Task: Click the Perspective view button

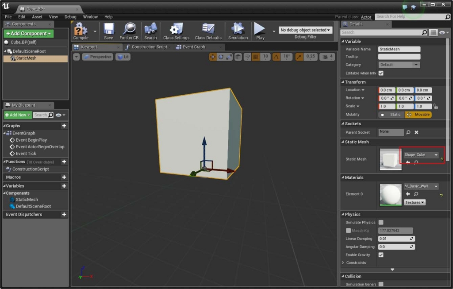Action: click(98, 57)
